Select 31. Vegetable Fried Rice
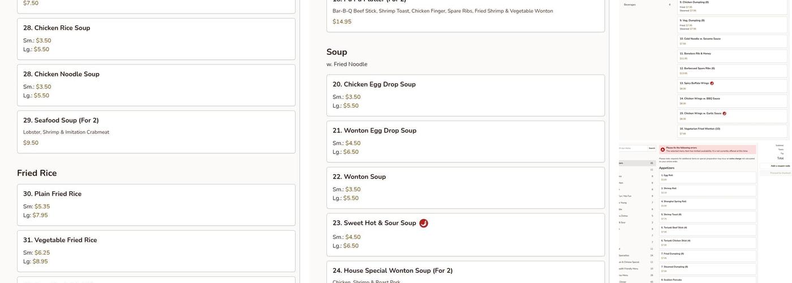The width and height of the screenshot is (792, 283). [x=156, y=251]
